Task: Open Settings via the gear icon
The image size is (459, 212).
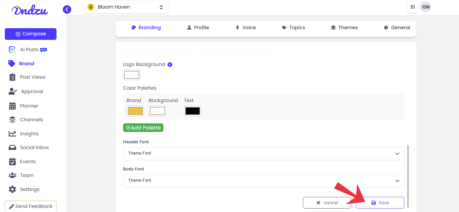Action: [12, 189]
